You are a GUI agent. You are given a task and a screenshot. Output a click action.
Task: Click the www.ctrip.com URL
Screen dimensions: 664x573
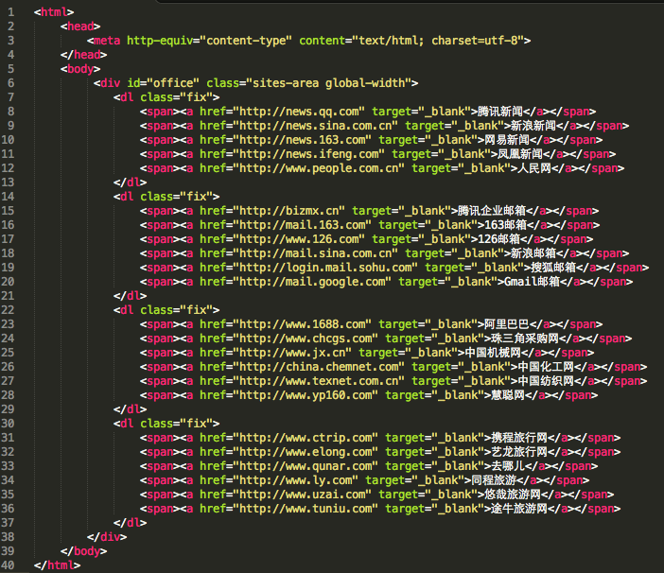point(306,438)
